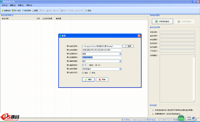Click the greyed 属性 (properties) toolbar button
Screen dimensions: 200x122
(64, 11)
